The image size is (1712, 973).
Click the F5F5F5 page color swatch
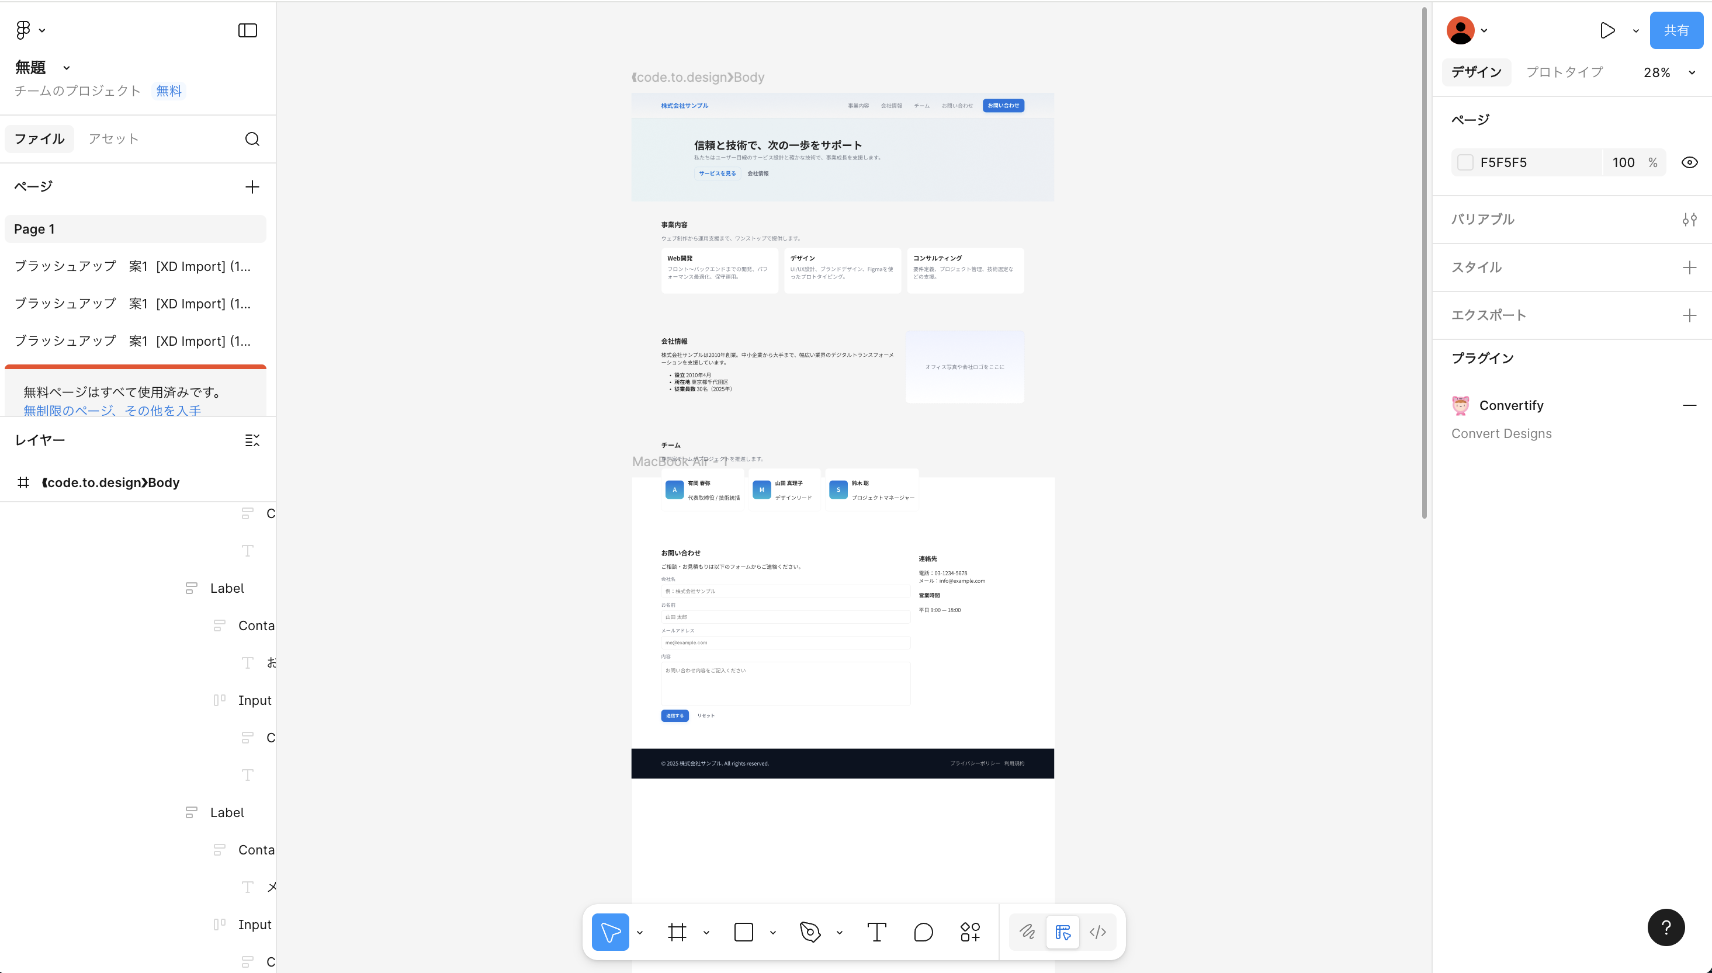tap(1465, 162)
